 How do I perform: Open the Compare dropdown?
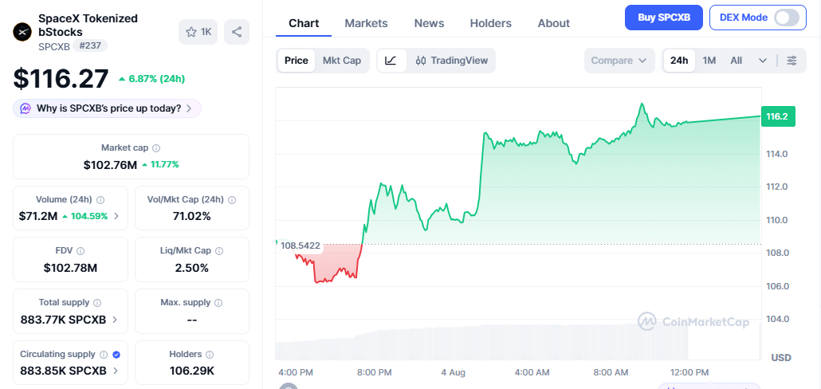[x=619, y=61]
